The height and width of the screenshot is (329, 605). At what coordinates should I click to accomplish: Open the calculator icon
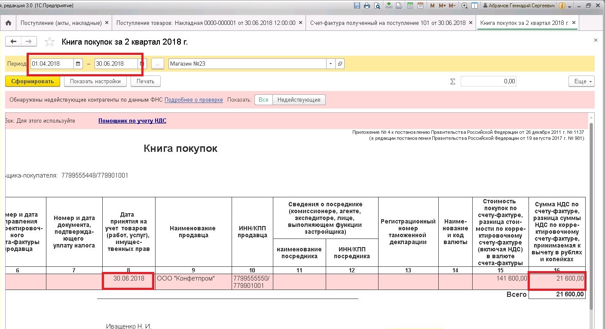[x=410, y=6]
